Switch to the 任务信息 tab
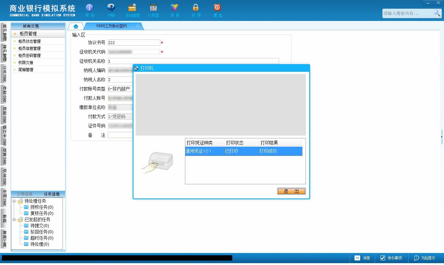Image resolution: width=444 pixels, height=265 pixels. (x=52, y=194)
